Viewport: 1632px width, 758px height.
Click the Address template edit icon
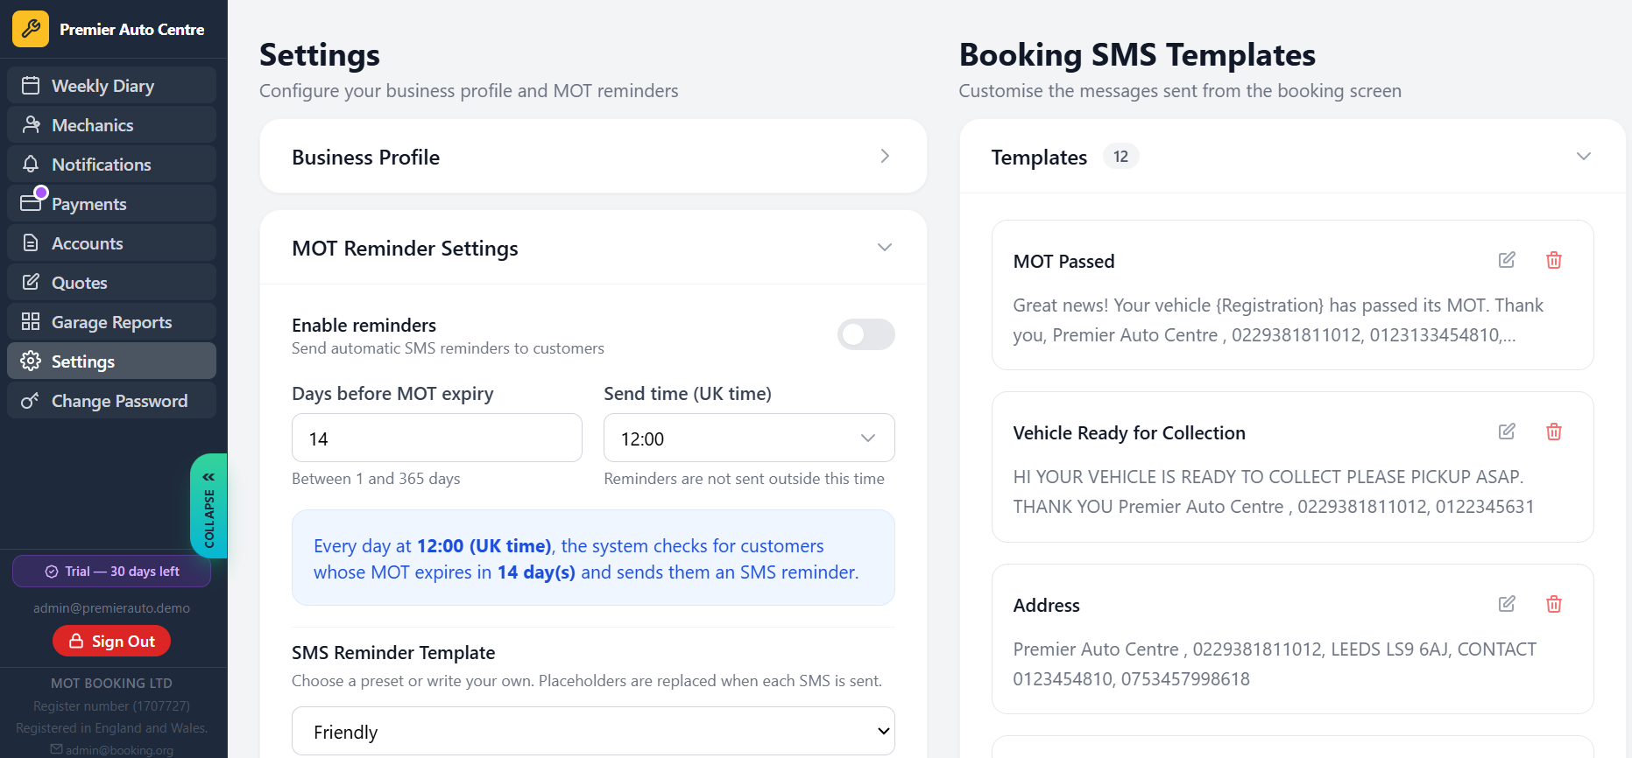(1507, 604)
